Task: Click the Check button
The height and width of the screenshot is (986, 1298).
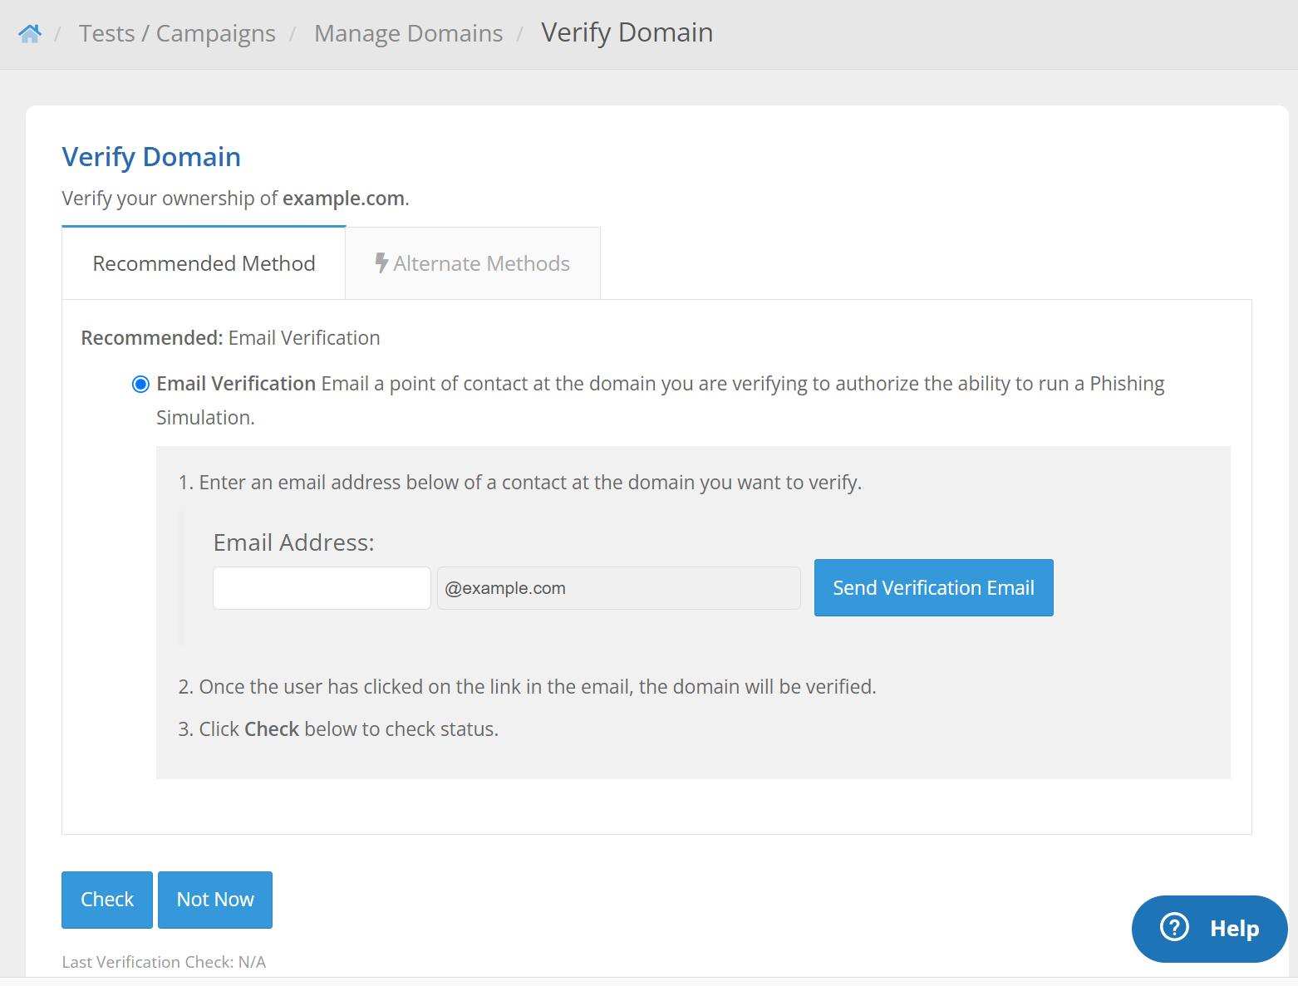Action: coord(107,900)
